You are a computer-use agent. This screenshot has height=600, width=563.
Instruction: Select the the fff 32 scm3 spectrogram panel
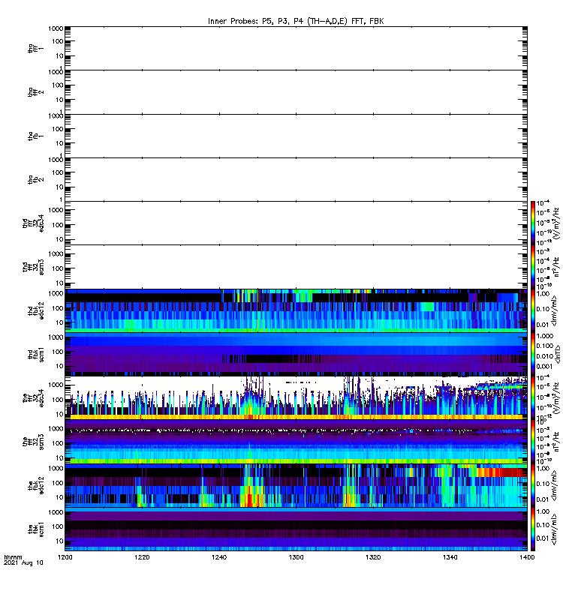(x=296, y=442)
